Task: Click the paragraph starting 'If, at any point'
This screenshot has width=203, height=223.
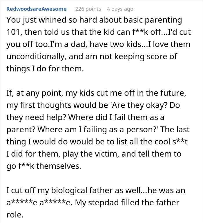Action: tap(98, 129)
